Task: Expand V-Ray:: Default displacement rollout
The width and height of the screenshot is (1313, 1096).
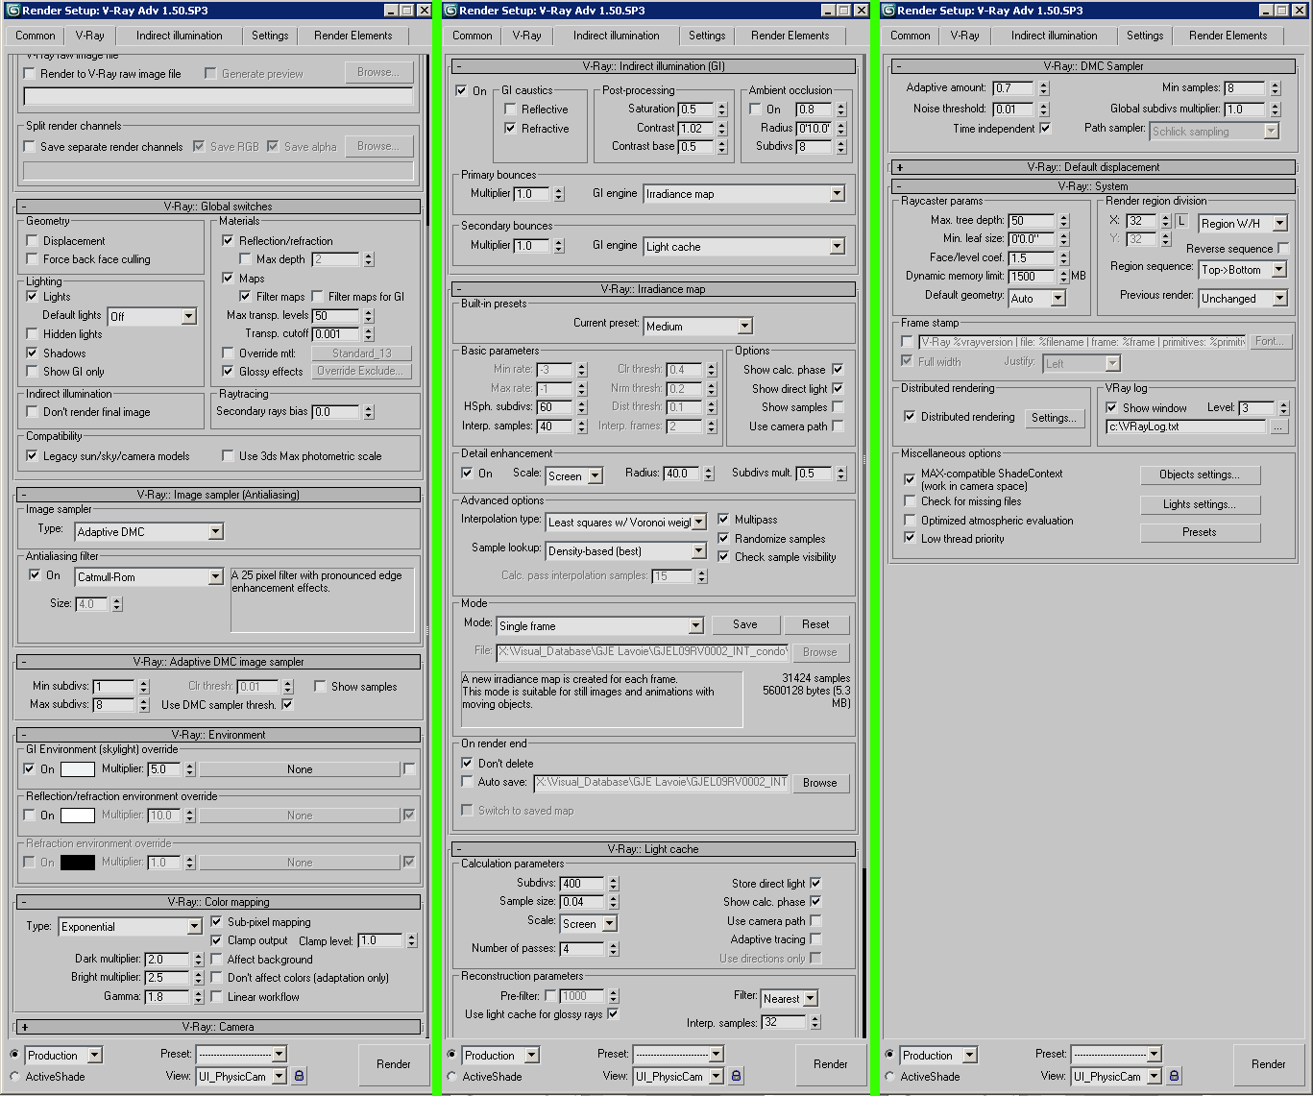Action: tap(1094, 167)
